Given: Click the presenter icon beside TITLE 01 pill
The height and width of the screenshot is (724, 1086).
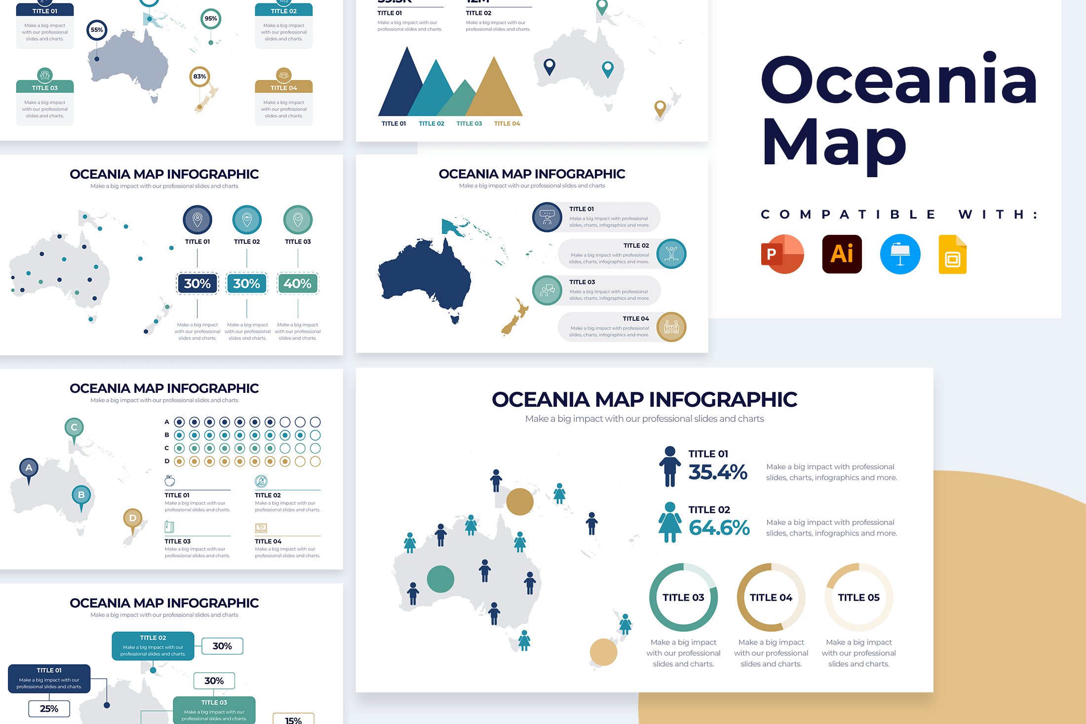Looking at the screenshot, I should (x=547, y=217).
